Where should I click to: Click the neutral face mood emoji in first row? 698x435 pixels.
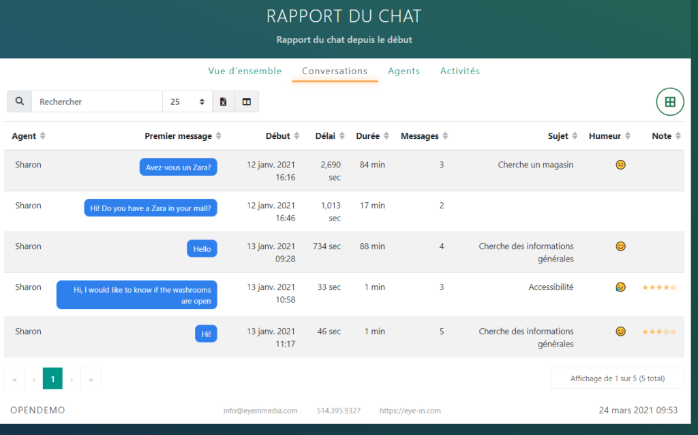click(x=620, y=165)
